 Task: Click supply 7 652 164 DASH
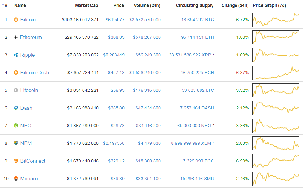[x=197, y=108]
